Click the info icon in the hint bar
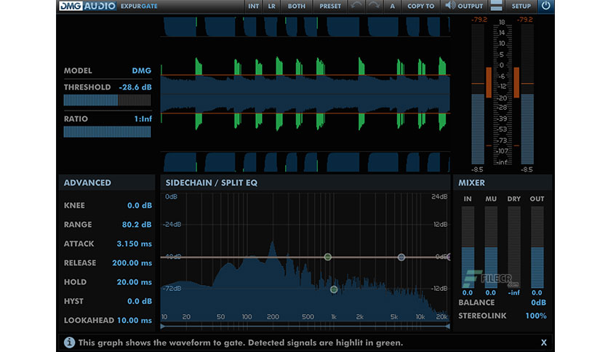Image resolution: width=608 pixels, height=352 pixels. click(x=69, y=342)
